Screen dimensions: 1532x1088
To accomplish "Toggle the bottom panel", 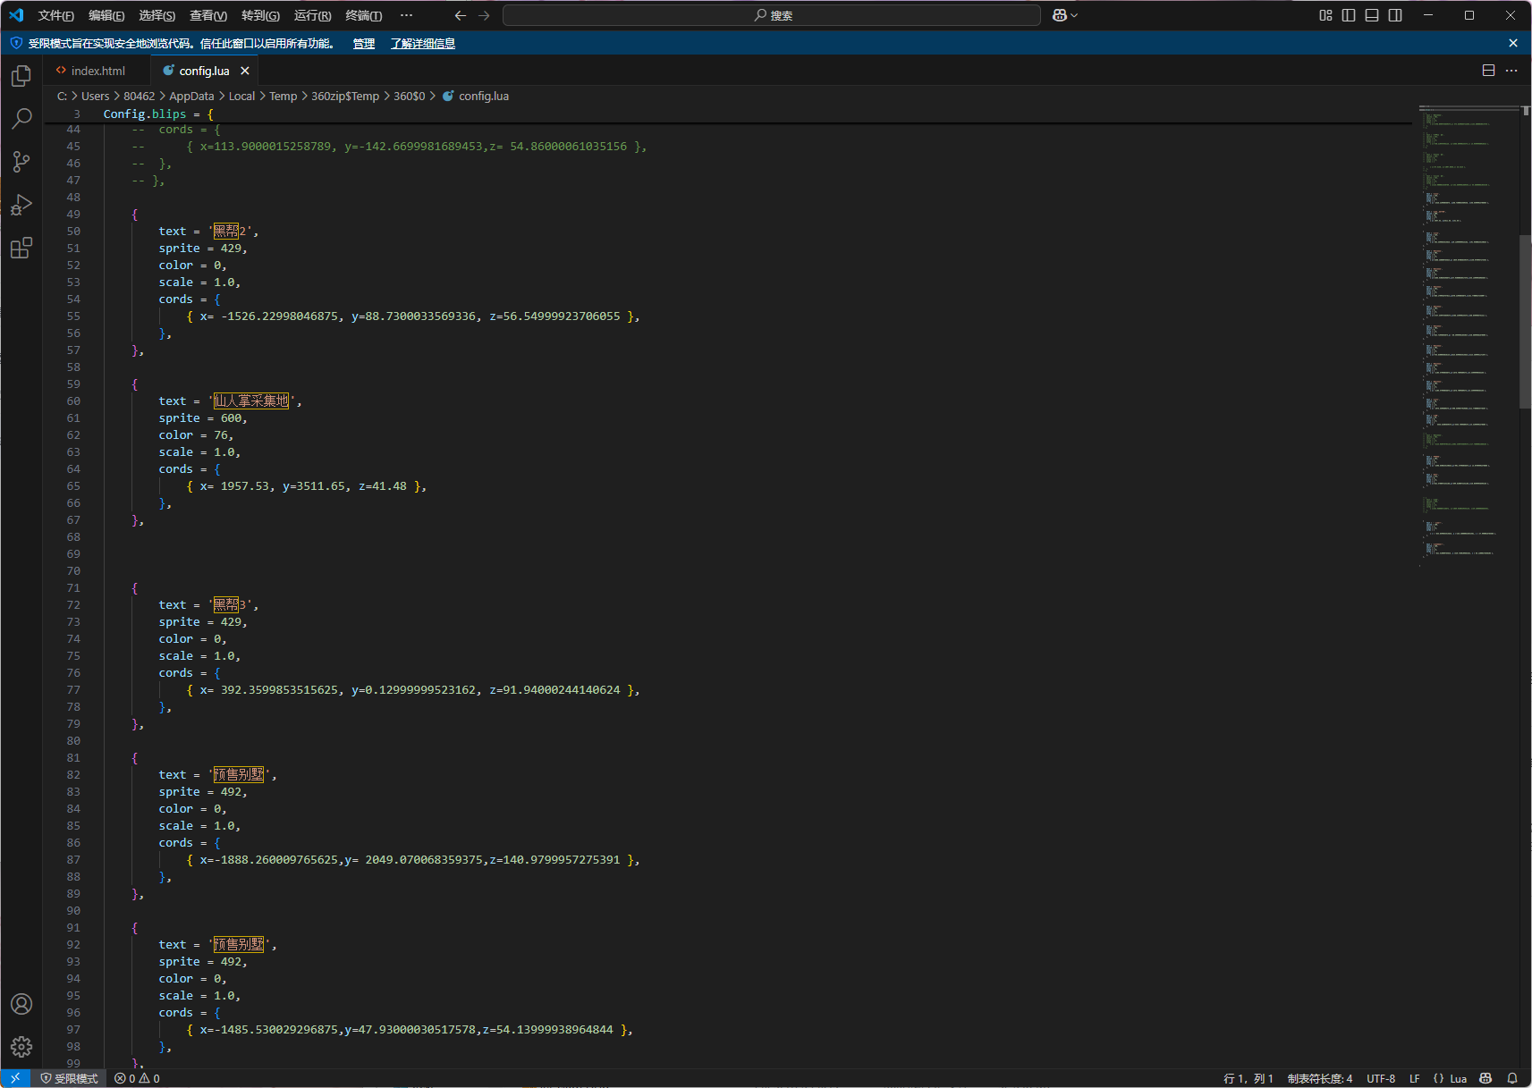I will point(1372,15).
